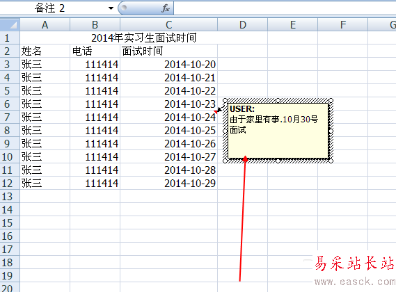Viewport: 396px width, 292px height.
Task: Click 张三 in row 12
Action: click(45, 183)
